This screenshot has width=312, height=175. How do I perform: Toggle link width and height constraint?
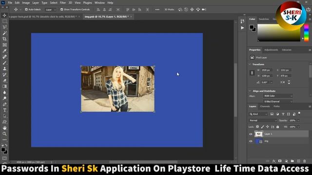(252, 73)
